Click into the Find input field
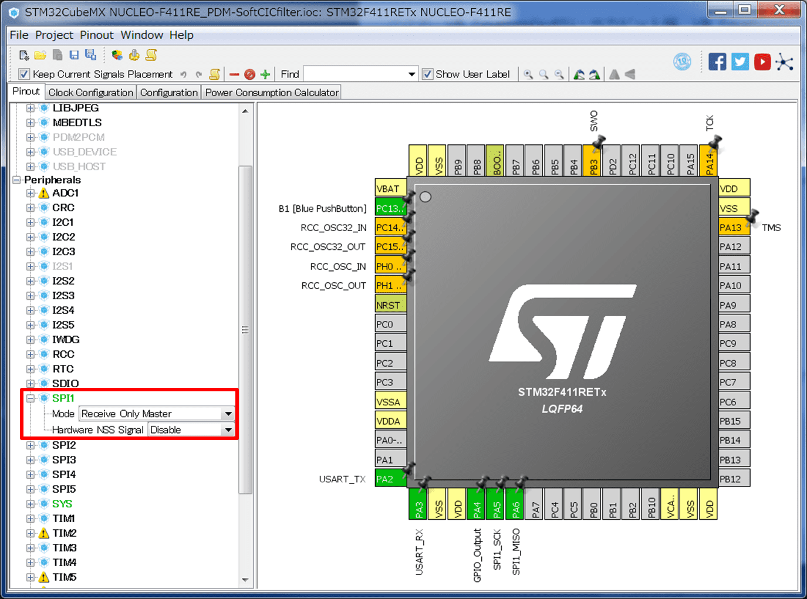This screenshot has width=807, height=599. pos(355,75)
